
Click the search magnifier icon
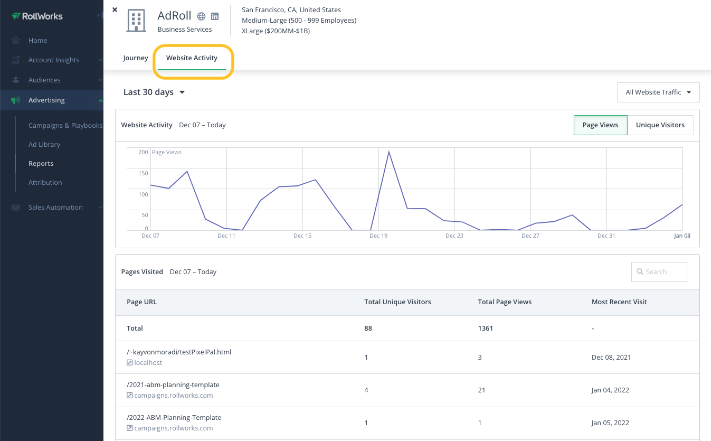coord(640,272)
